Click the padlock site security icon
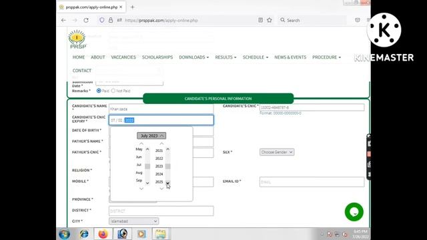Image resolution: width=427 pixels, height=240 pixels. click(111, 20)
